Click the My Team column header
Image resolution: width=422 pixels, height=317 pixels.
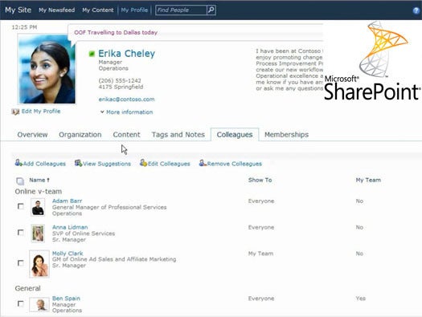[x=368, y=180]
